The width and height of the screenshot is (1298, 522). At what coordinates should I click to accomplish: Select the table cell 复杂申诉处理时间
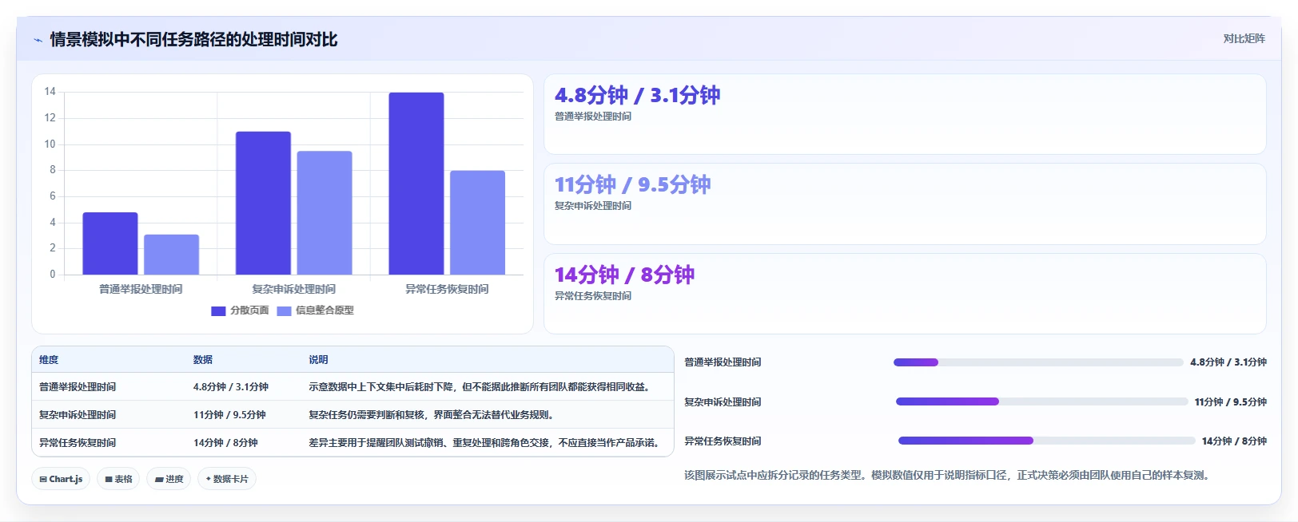point(78,415)
